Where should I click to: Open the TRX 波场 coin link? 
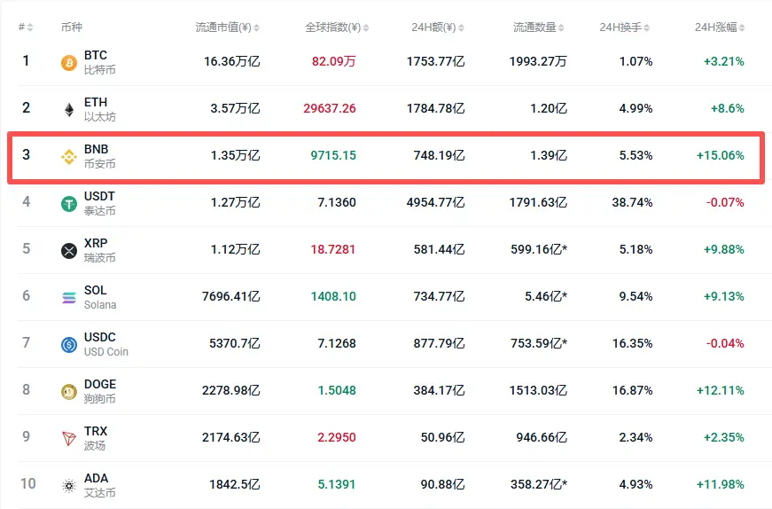point(96,438)
